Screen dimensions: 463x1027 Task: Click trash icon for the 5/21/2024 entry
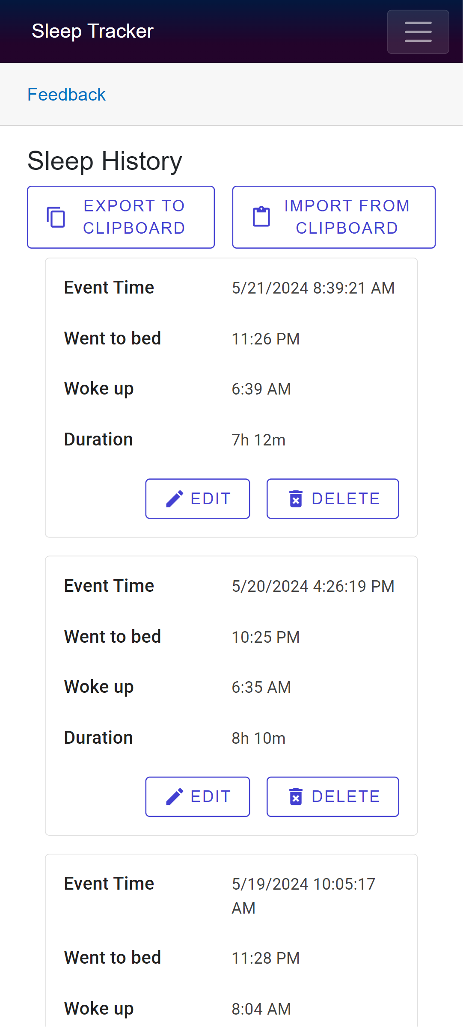296,499
